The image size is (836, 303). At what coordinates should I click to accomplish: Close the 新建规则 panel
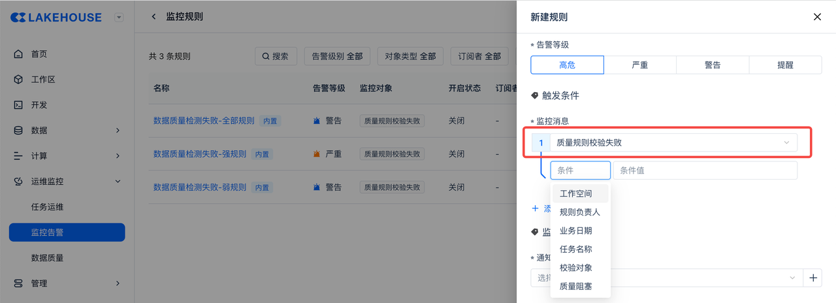817,17
